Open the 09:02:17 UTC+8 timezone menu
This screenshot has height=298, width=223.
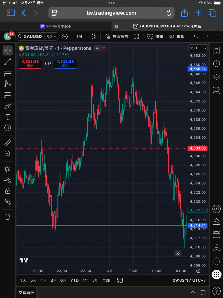tap(189, 280)
